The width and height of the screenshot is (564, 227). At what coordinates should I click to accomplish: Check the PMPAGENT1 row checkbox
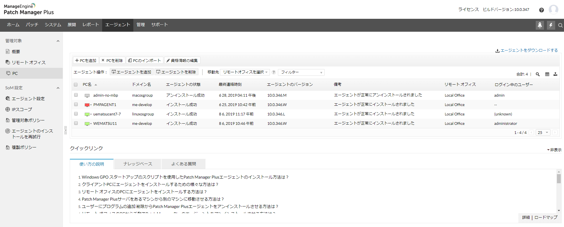76,104
